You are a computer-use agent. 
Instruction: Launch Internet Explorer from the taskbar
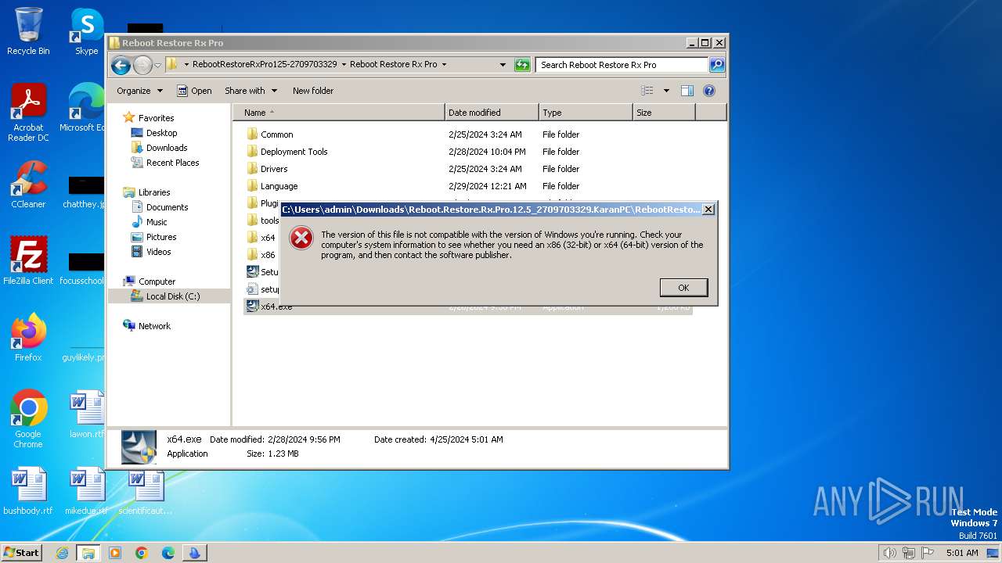coord(62,553)
